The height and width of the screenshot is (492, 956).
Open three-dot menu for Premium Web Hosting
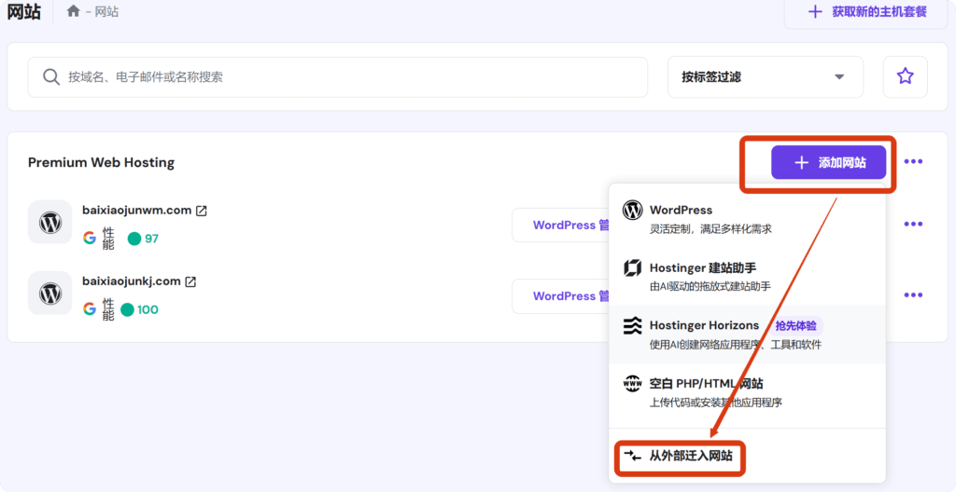913,162
